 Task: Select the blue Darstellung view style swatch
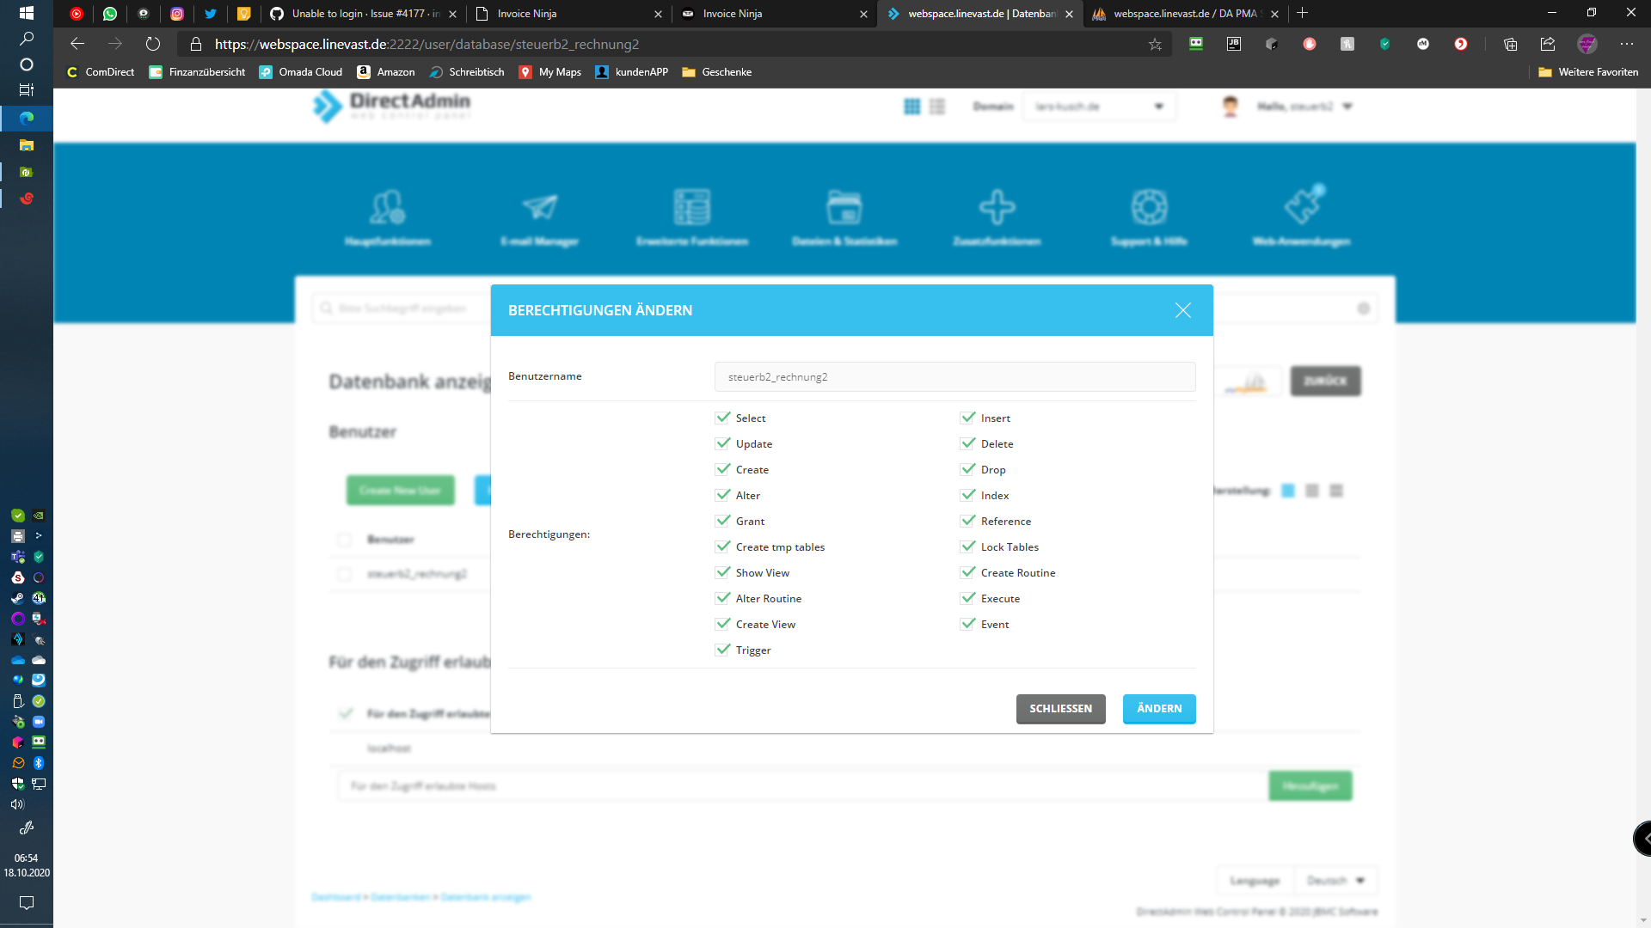[x=1287, y=490]
